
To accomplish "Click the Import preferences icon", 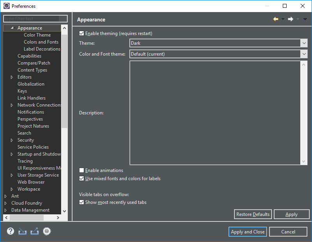I will (x=23, y=231).
